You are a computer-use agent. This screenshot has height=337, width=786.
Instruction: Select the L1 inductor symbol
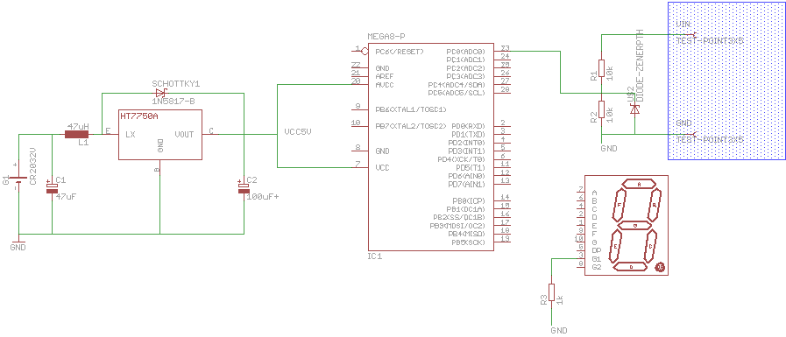[x=77, y=134]
